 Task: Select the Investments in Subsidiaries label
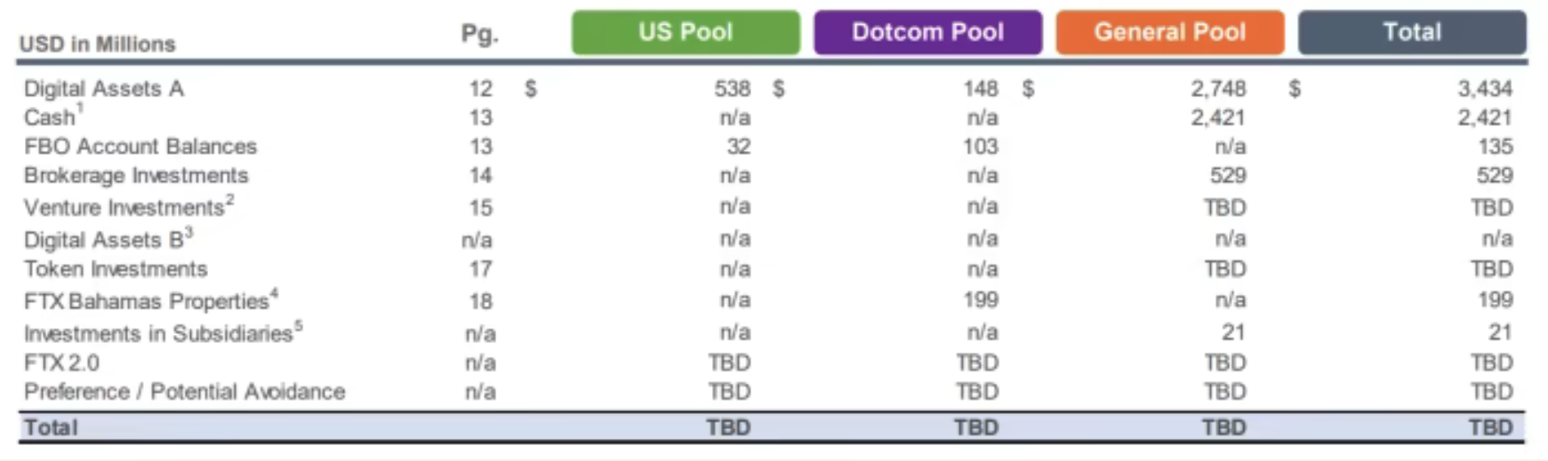tap(158, 334)
